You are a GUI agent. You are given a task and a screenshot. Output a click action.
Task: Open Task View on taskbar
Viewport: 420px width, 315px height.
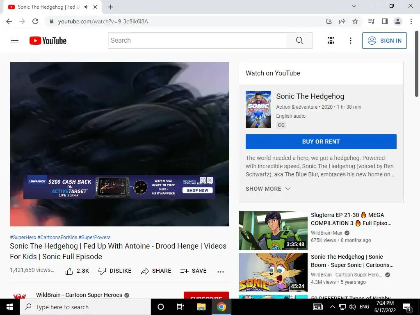pyautogui.click(x=180, y=307)
